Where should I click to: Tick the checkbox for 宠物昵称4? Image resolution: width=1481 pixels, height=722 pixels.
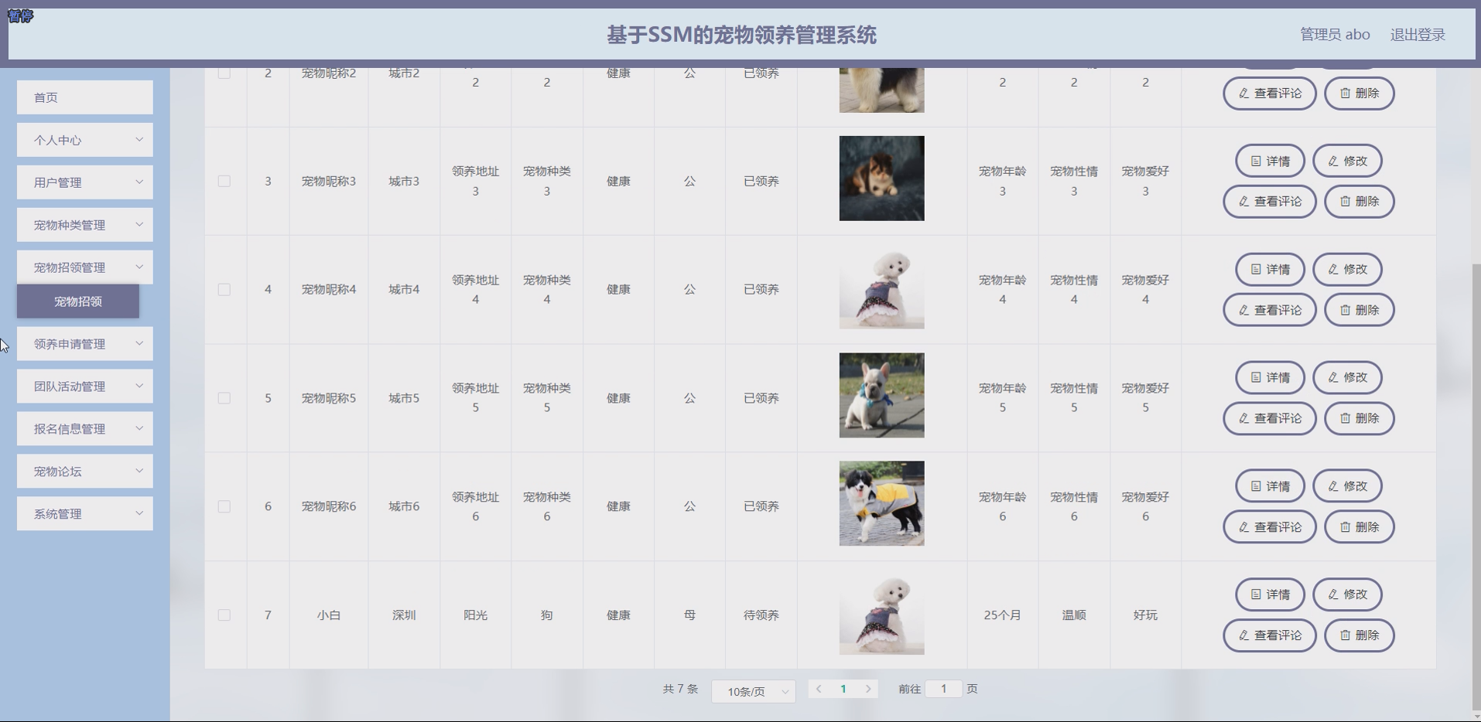pos(224,289)
